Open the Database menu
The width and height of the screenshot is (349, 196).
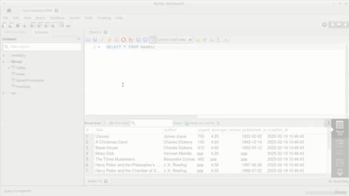pos(57,18)
